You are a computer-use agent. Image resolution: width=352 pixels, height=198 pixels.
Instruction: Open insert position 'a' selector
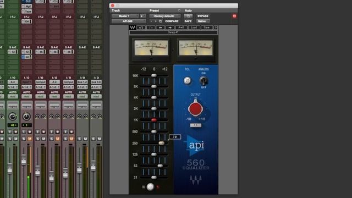coord(142,16)
